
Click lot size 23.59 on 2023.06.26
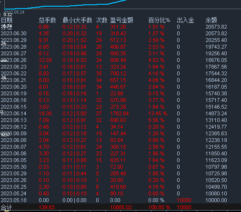[x=45, y=60]
